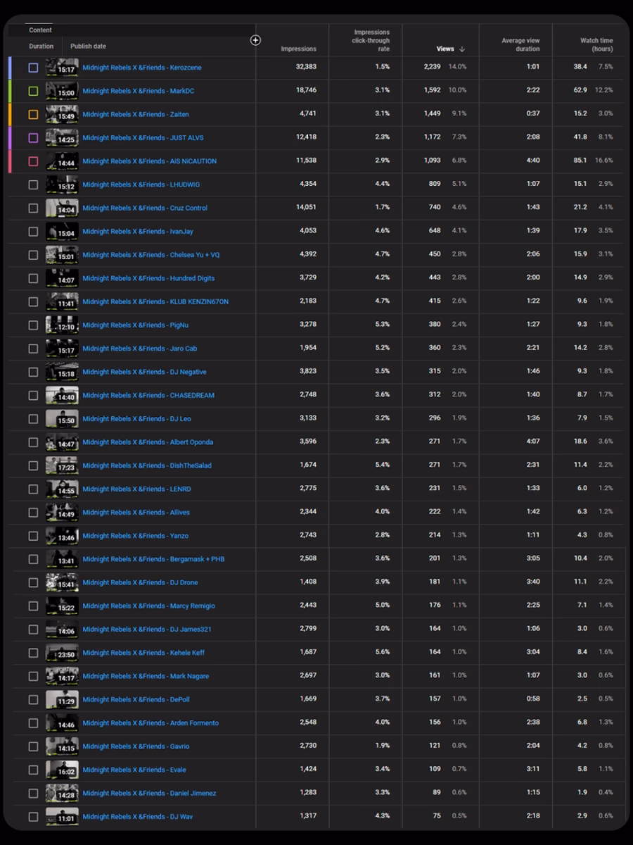Image resolution: width=633 pixels, height=845 pixels.
Task: Toggle the checkbox for the Albert Oponda video
Action: 33,442
